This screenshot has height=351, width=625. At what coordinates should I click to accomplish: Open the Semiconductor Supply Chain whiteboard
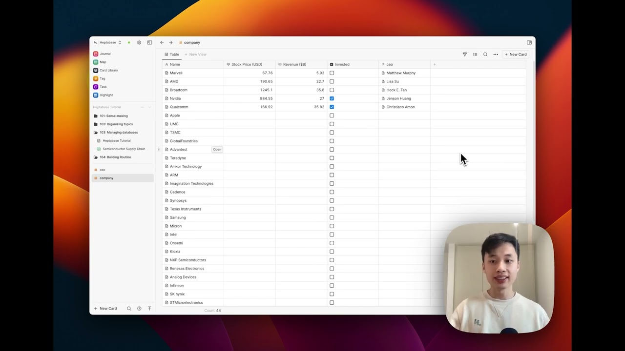coord(121,149)
